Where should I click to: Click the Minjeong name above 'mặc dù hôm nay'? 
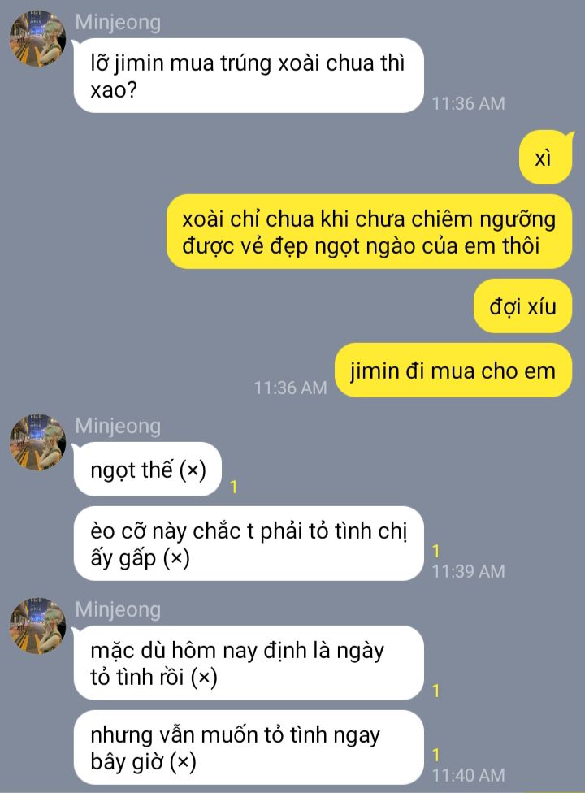pyautogui.click(x=118, y=609)
